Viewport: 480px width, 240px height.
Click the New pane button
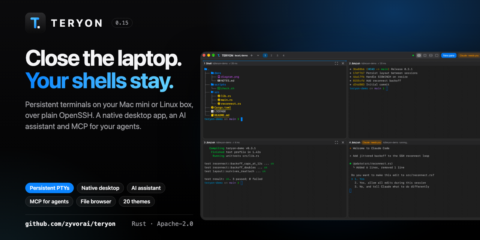(448, 55)
